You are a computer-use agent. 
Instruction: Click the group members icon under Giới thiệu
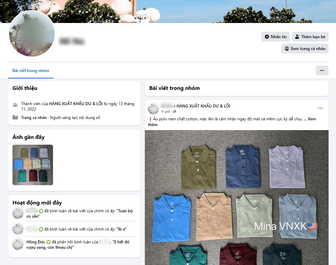click(15, 105)
